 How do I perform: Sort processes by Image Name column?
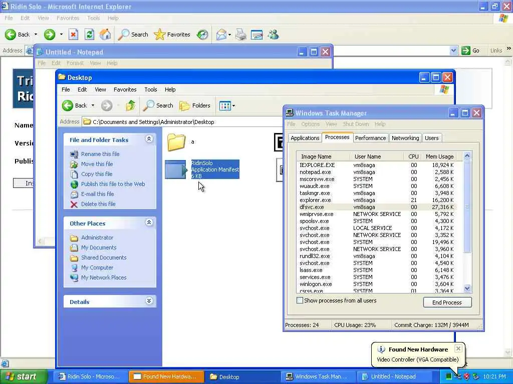[x=323, y=156]
